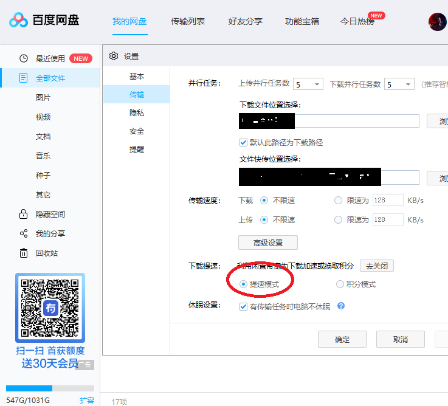The image size is (448, 406).
Task: Select 不限速 for upload speed
Action: click(264, 220)
